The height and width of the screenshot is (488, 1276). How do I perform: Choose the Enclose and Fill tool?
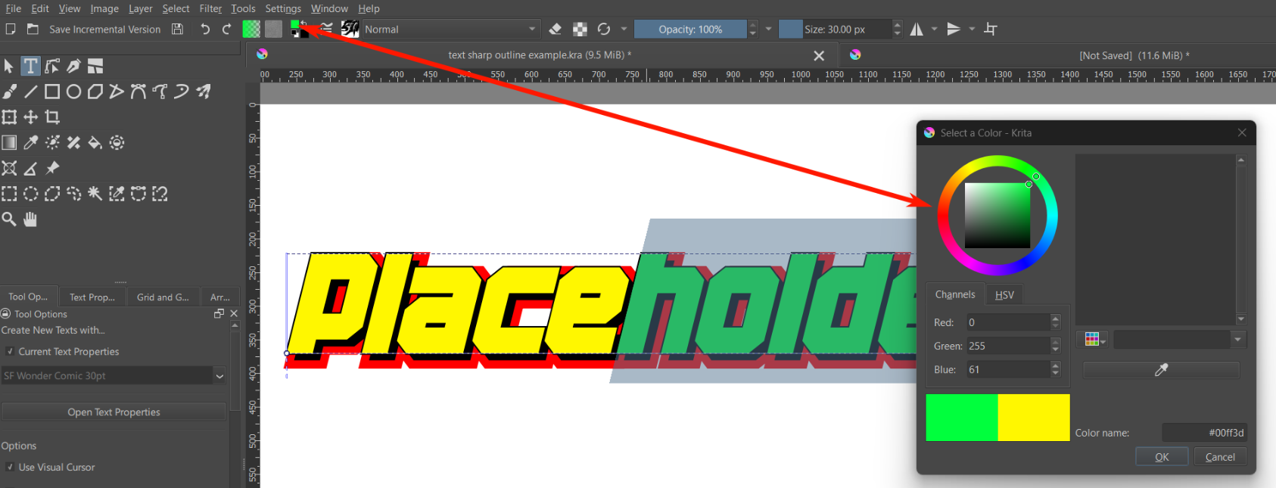click(117, 142)
